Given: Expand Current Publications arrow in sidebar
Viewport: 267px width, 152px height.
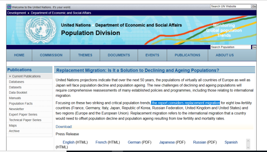Looking at the screenshot, I should 10,76.
